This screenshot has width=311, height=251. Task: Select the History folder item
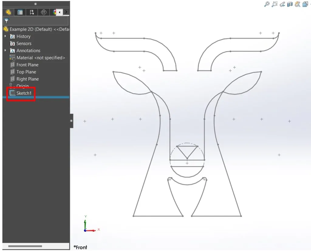click(x=20, y=36)
